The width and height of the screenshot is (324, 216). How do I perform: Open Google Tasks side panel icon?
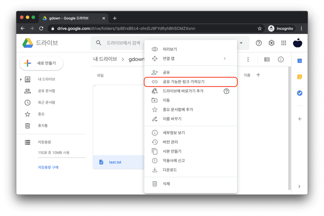point(299,93)
